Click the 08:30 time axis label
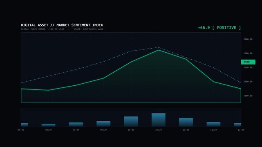 pos(49,130)
